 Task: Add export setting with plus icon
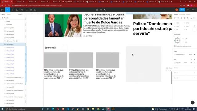pyautogui.click(x=195, y=78)
